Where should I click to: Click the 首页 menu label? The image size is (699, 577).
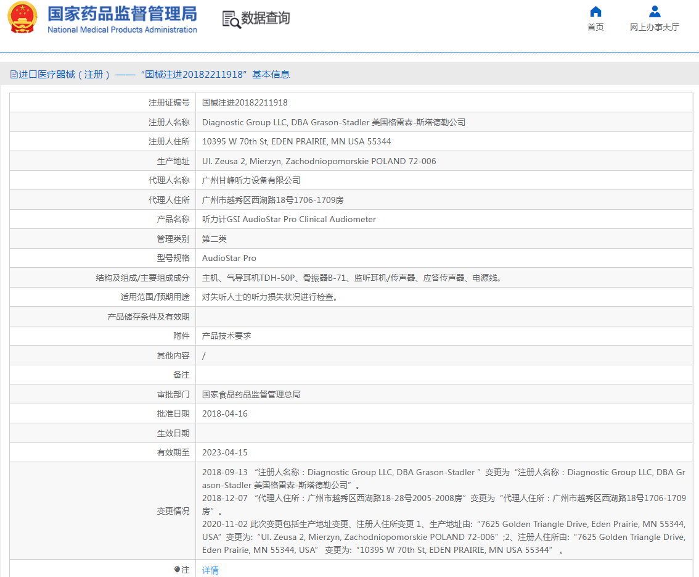tap(595, 27)
